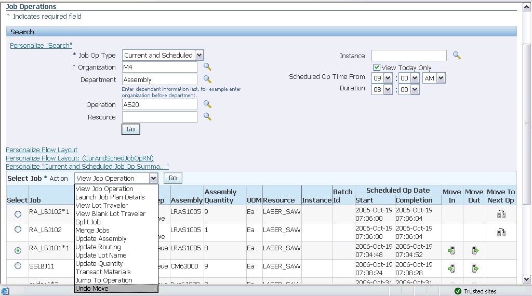The height and width of the screenshot is (296, 532).
Task: Select the SSLBJ11 job radio button
Action: click(x=18, y=266)
